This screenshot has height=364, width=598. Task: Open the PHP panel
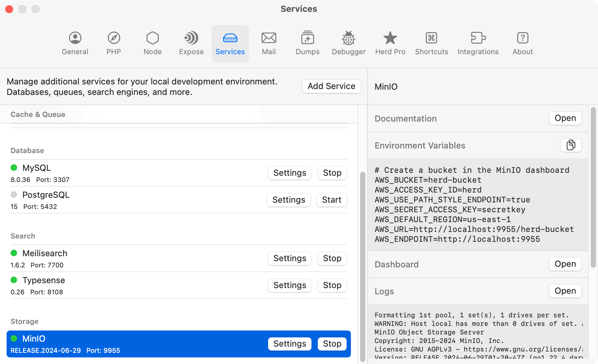pyautogui.click(x=113, y=43)
